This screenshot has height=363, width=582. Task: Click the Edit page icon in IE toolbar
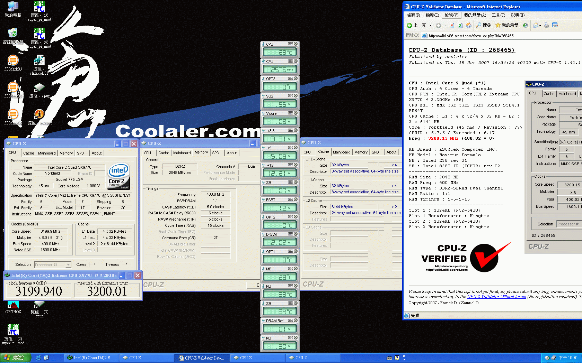click(x=555, y=25)
